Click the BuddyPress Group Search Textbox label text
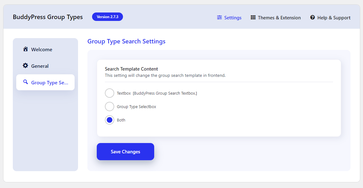363x188 pixels. pyautogui.click(x=165, y=93)
